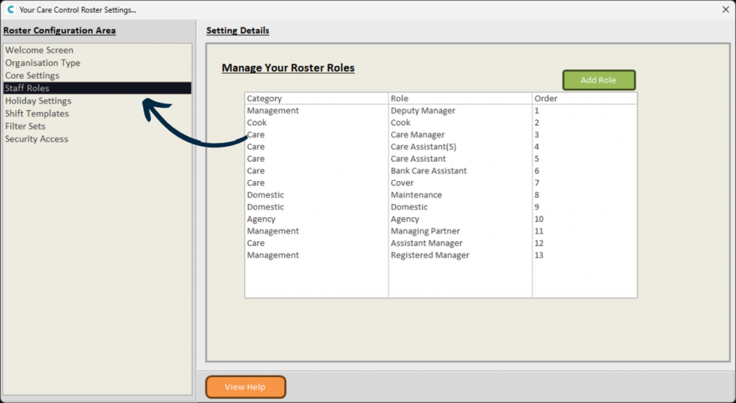
Task: Sort roles by the Category column header
Action: (316, 98)
